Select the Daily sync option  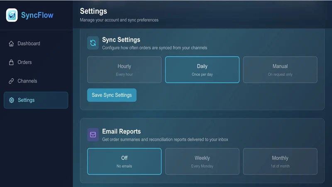[202, 69]
